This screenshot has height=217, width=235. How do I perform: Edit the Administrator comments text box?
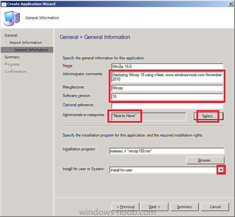click(167, 77)
